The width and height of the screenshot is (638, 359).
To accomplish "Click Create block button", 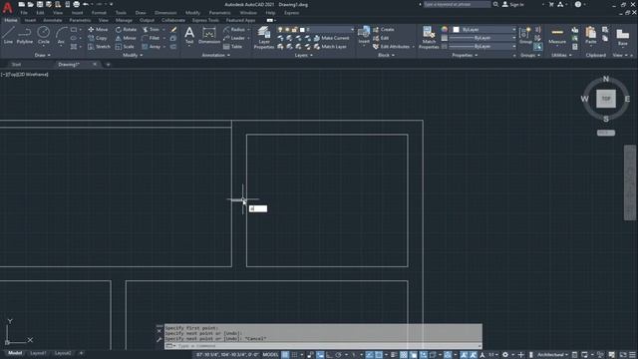I will (x=383, y=29).
